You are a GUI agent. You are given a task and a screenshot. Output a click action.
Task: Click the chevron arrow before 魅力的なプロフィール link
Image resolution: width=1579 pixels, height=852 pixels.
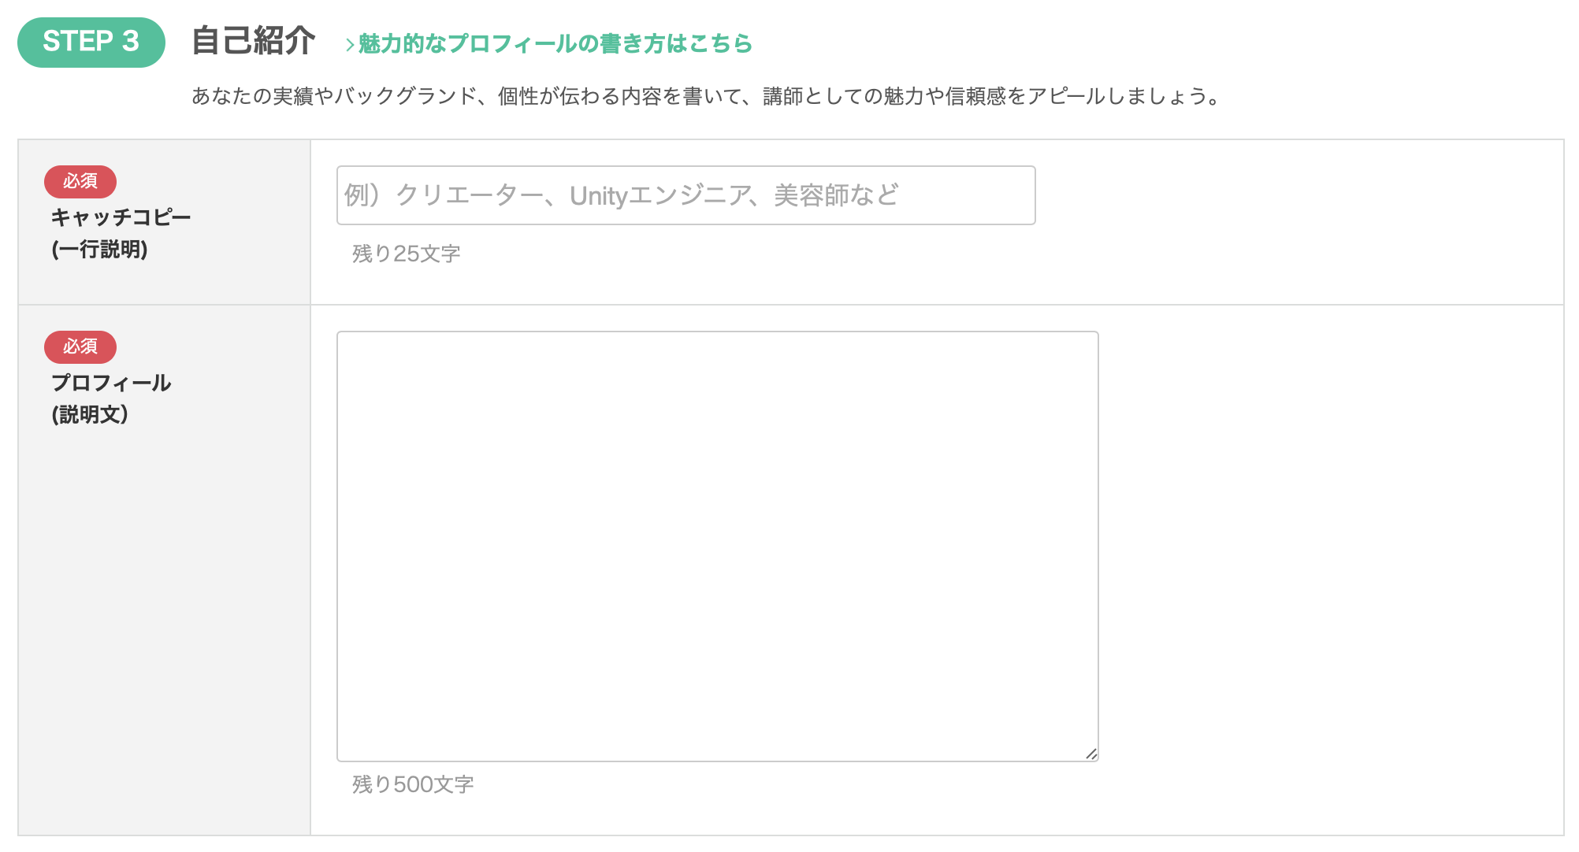coord(350,46)
